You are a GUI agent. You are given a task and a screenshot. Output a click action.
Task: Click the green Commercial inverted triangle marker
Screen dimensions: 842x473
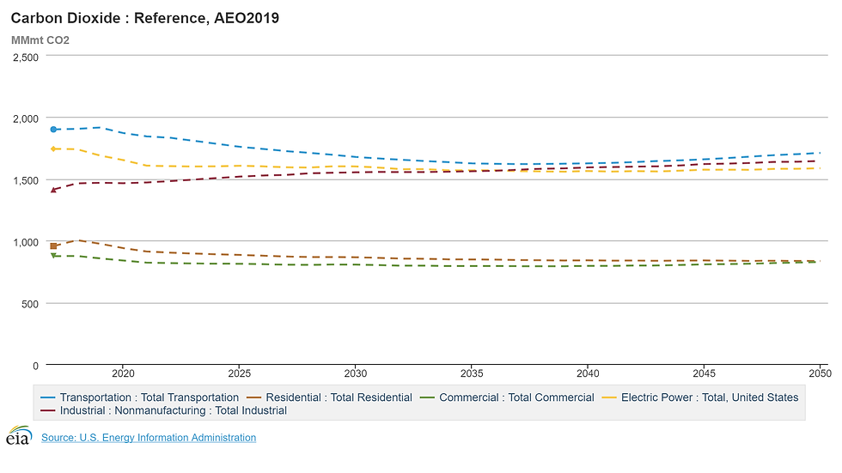pos(53,256)
